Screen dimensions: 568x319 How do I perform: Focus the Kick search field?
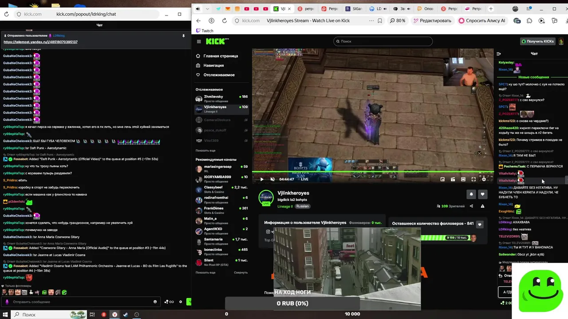[x=383, y=41]
